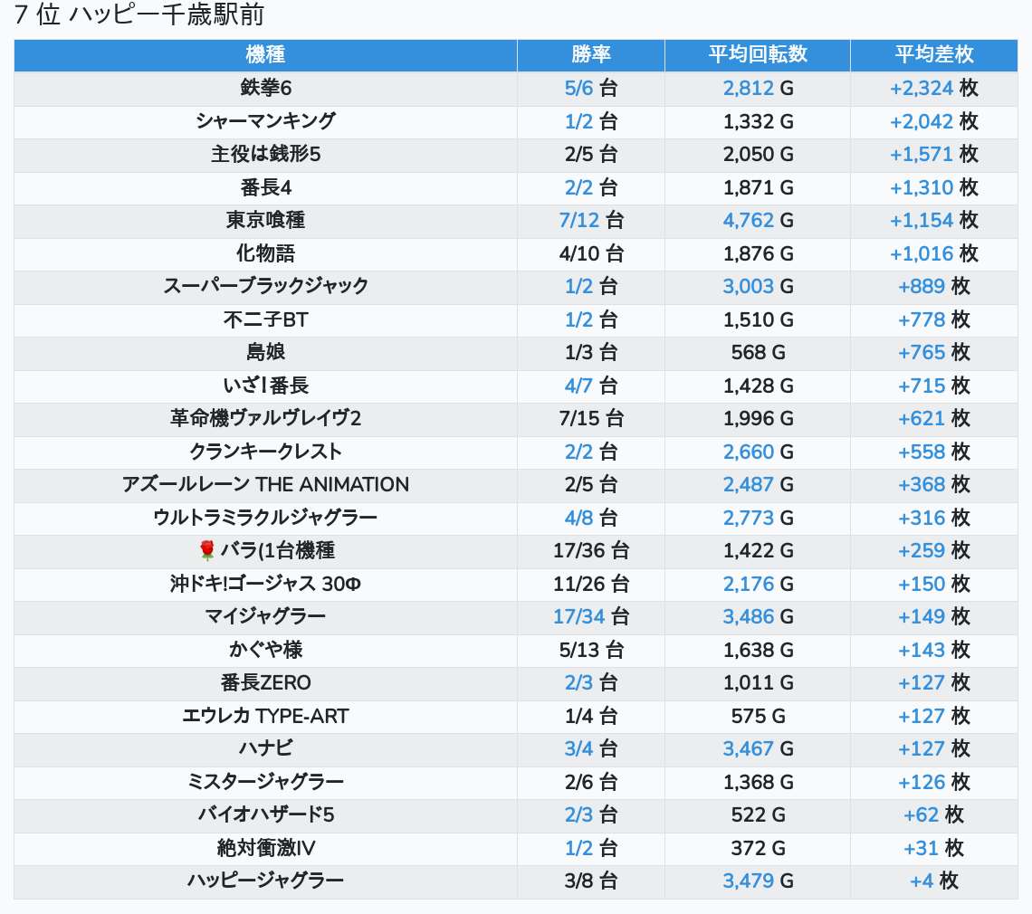1032x914 pixels.
Task: Click the +2,324 枚 average difference value
Action: pyautogui.click(x=922, y=88)
